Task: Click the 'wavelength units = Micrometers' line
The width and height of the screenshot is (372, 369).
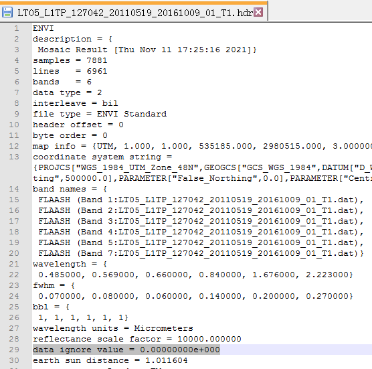Action: click(x=113, y=328)
